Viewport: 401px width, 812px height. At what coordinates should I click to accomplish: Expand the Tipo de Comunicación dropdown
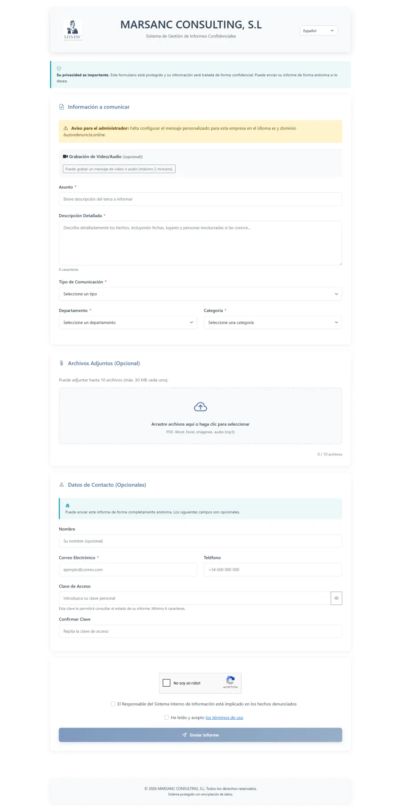pyautogui.click(x=200, y=294)
